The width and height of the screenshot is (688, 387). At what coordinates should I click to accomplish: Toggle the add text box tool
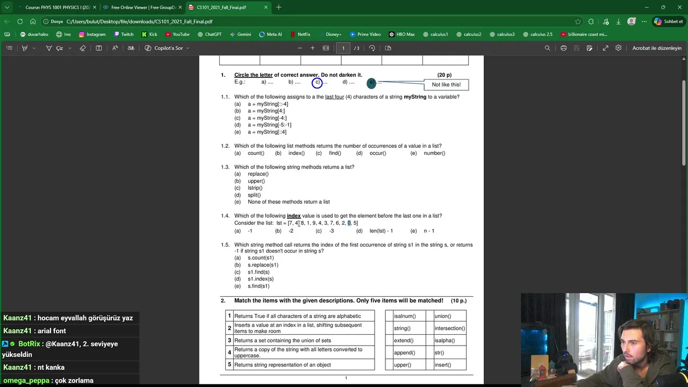pyautogui.click(x=99, y=48)
